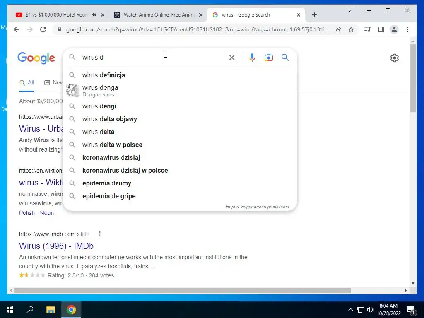
Task: Close the YouTube $1 vs $1,000,000 tab
Action: (x=103, y=15)
